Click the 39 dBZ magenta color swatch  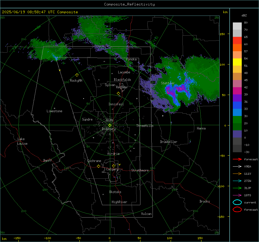237,91
